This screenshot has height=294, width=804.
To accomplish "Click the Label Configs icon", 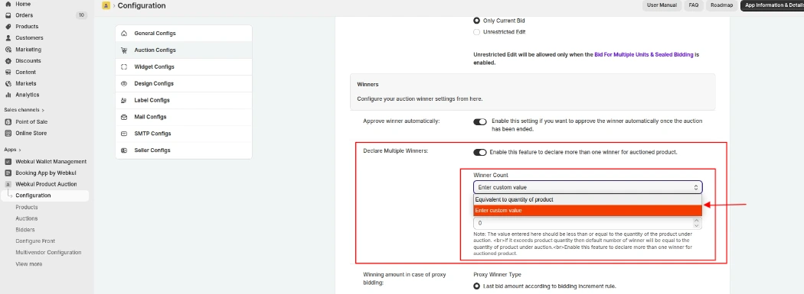I will pos(123,100).
